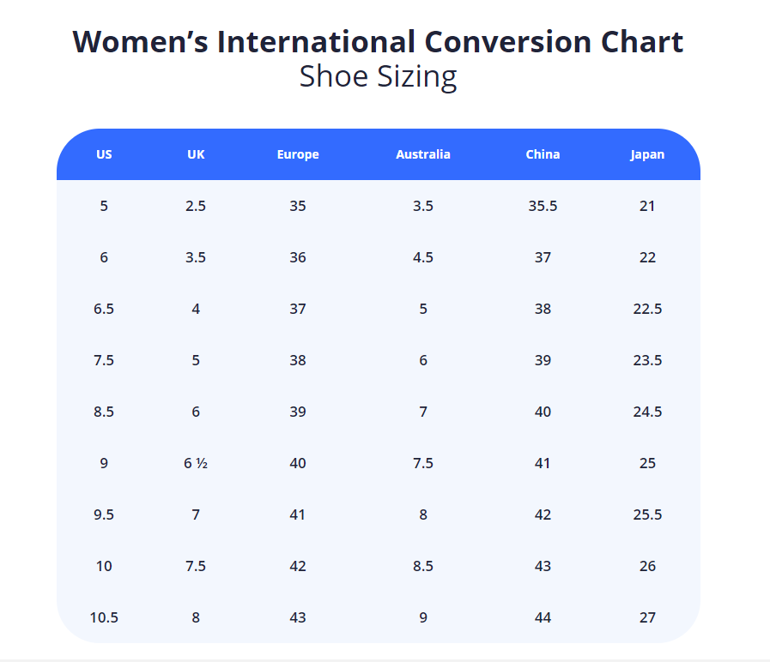Click the China size 35.5 cell
The width and height of the screenshot is (770, 662).
click(x=543, y=206)
